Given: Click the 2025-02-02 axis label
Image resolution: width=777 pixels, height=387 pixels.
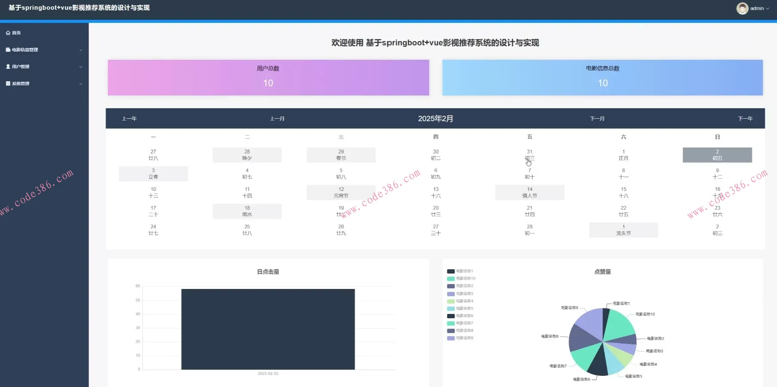Looking at the screenshot, I should [x=268, y=374].
